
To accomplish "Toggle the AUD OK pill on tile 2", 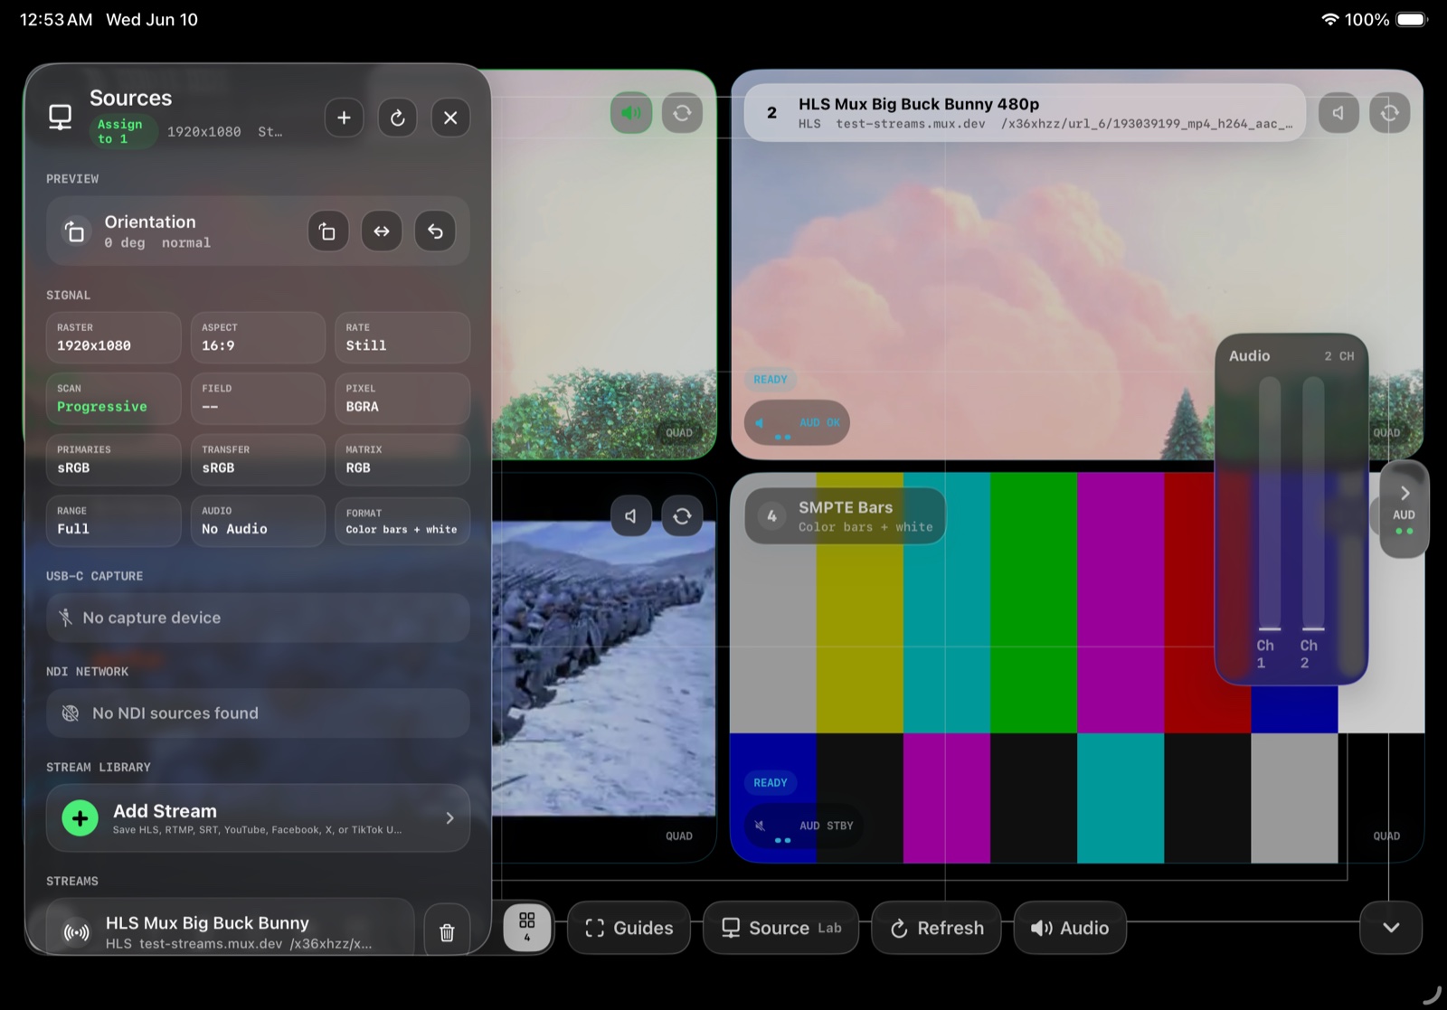I will [x=797, y=422].
